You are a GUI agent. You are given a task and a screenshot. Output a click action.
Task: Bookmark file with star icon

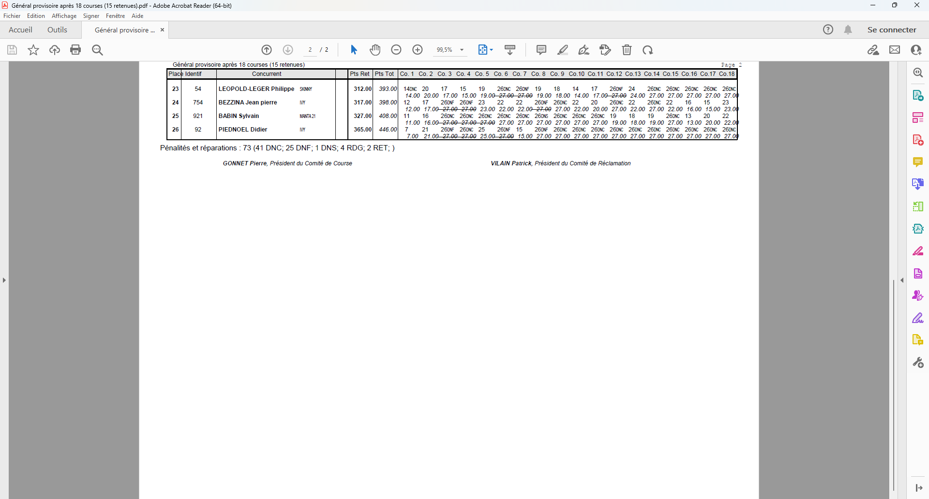click(x=33, y=50)
